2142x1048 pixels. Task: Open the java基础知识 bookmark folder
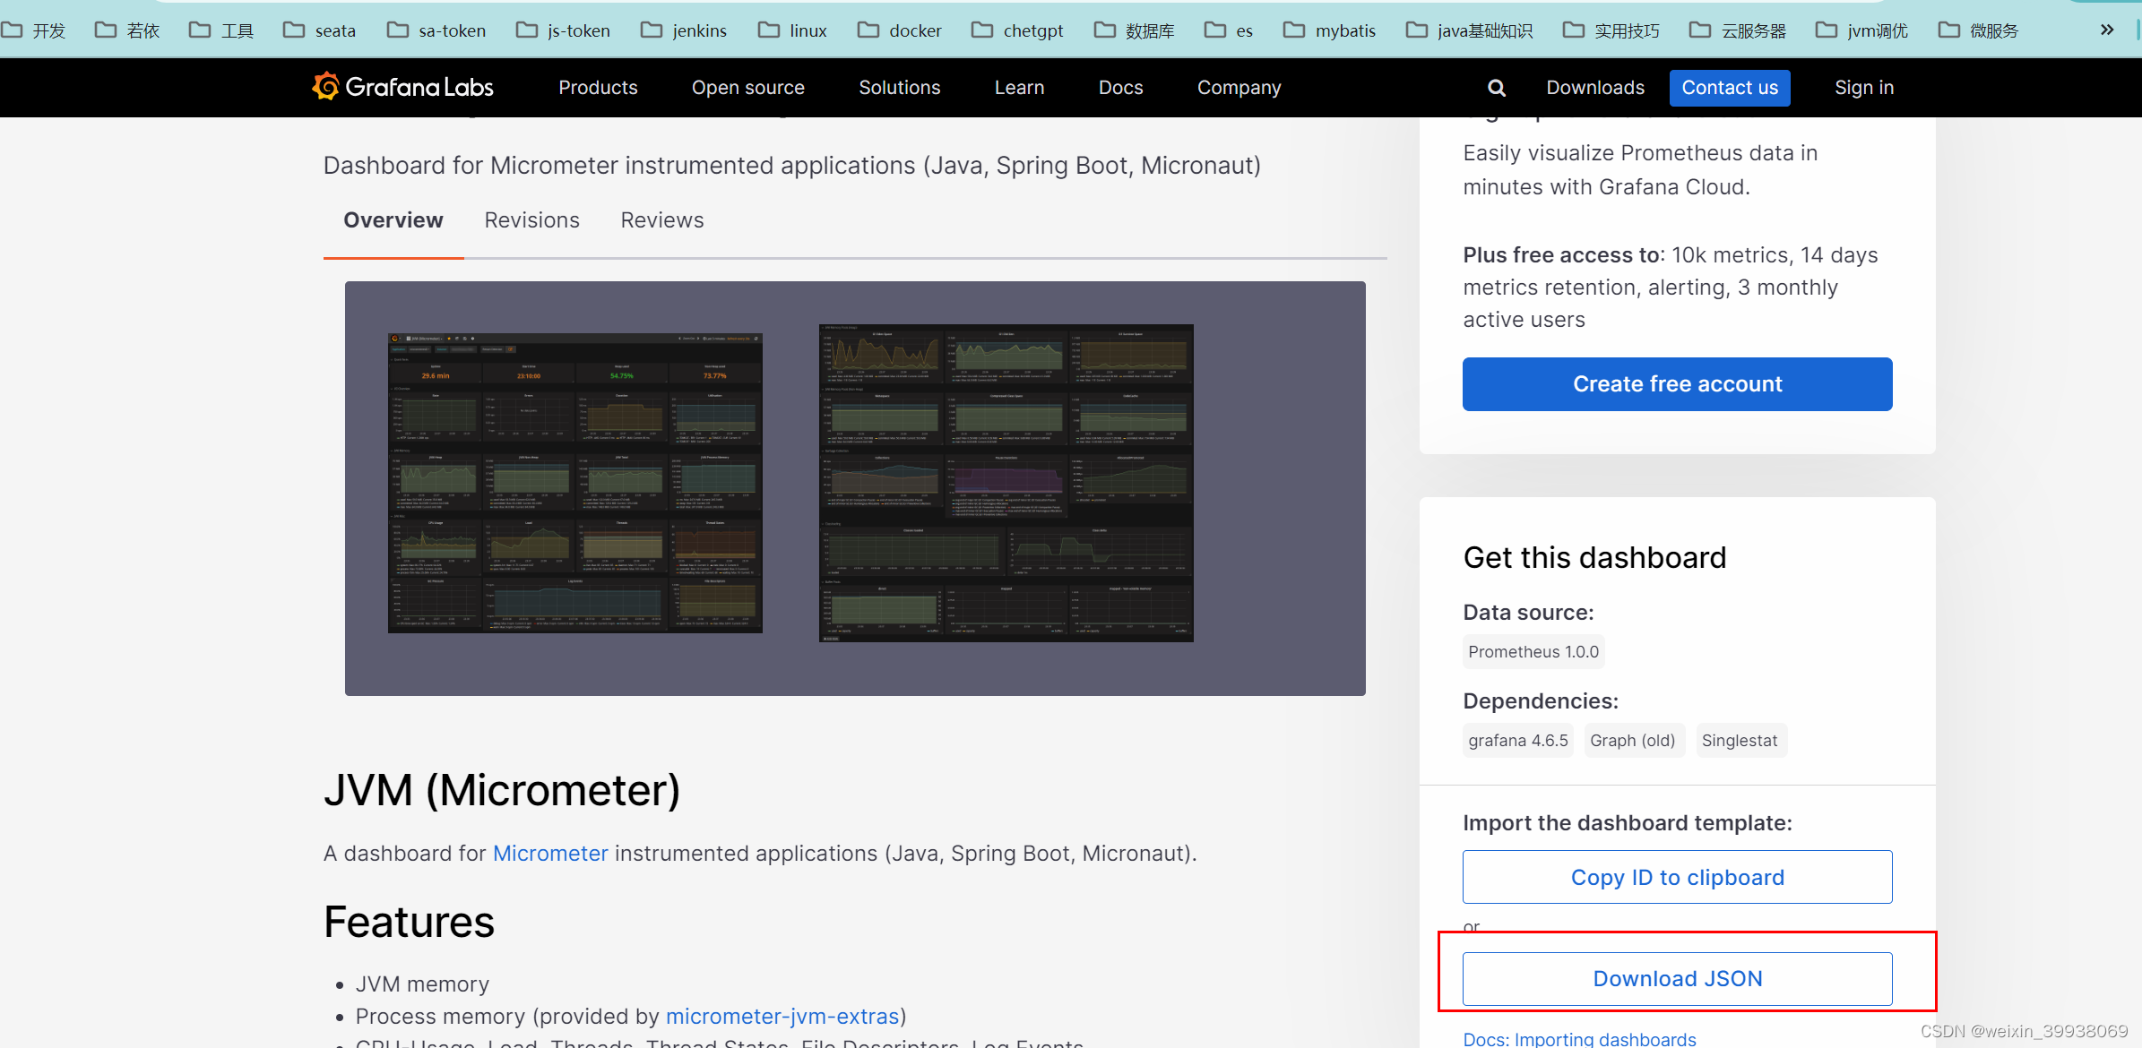1470,30
